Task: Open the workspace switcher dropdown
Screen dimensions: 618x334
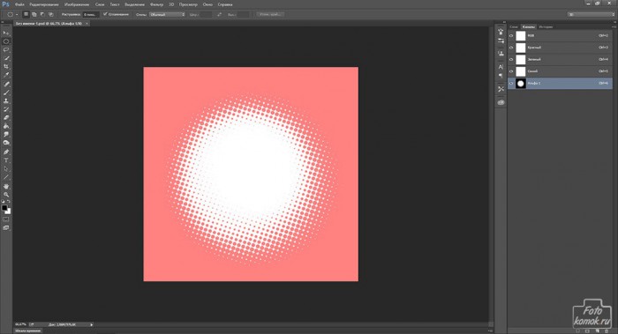Action: [592, 15]
